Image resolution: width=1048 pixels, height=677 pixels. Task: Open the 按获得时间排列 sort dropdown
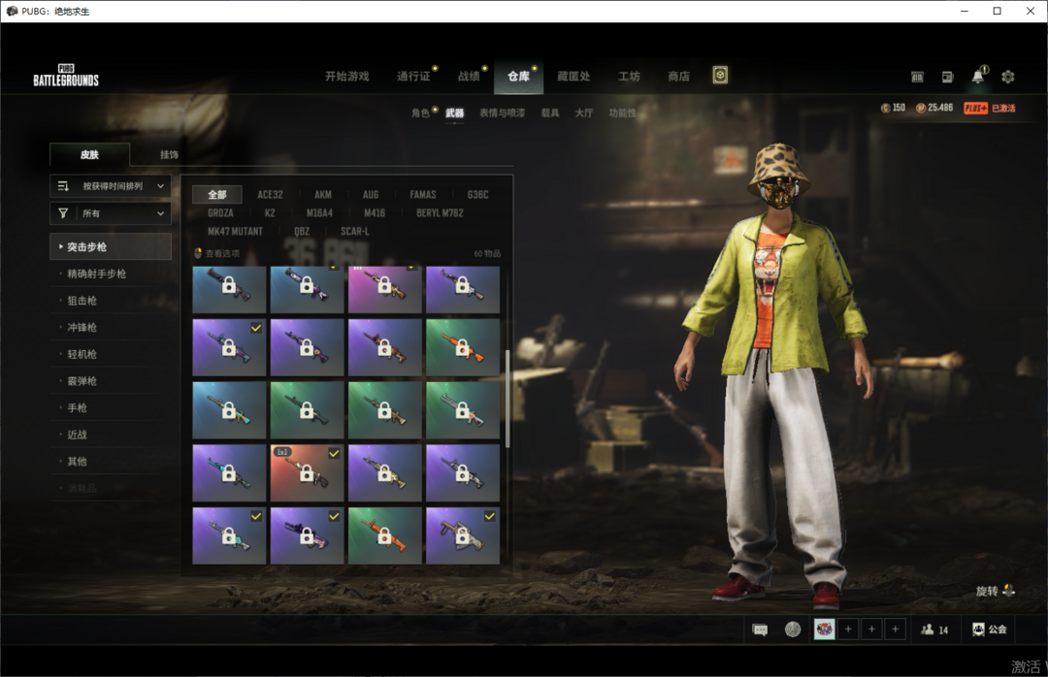[x=111, y=186]
